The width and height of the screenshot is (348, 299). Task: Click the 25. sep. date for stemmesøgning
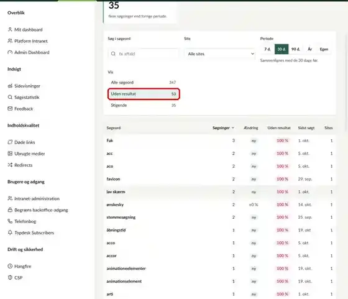pyautogui.click(x=305, y=218)
